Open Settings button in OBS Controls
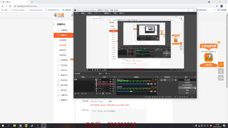The width and height of the screenshot is (228, 128). [x=187, y=90]
